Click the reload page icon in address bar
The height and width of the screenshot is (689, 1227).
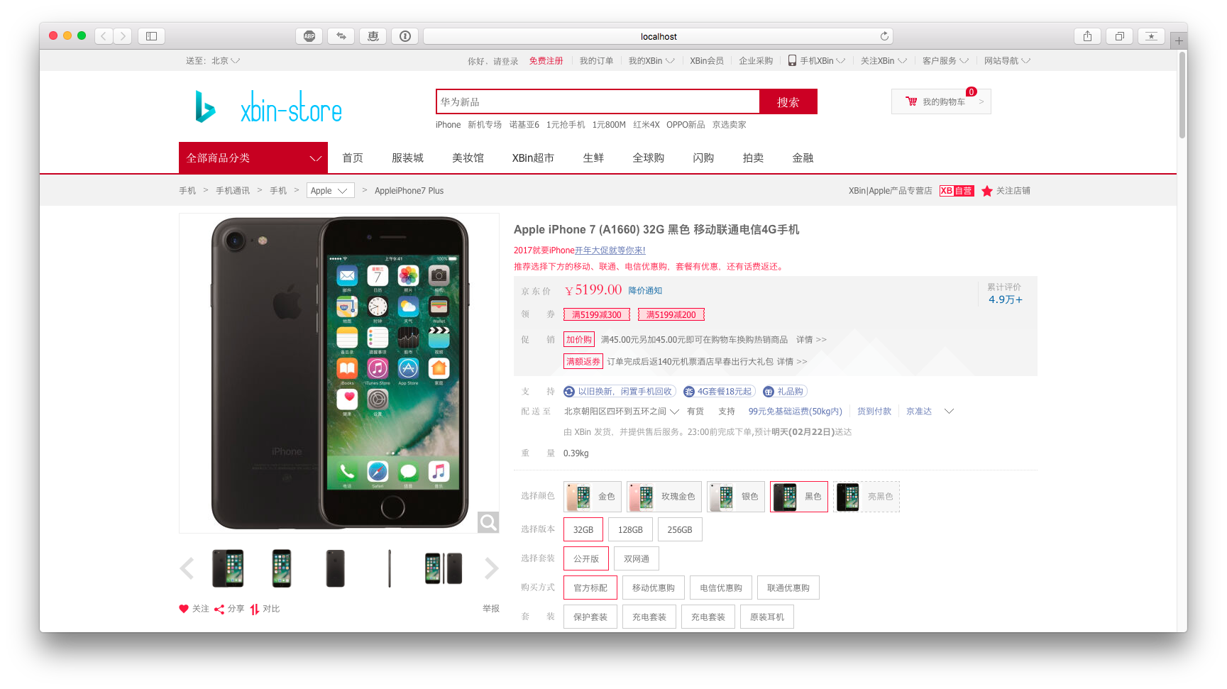[x=884, y=36]
